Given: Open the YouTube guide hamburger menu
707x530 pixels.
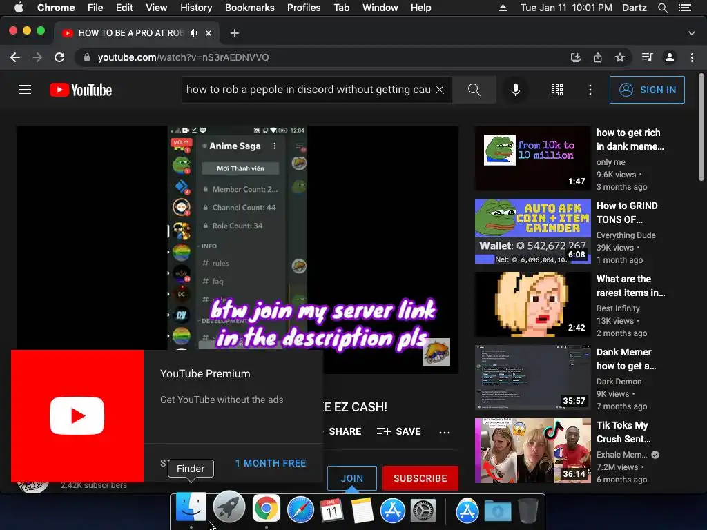Looking at the screenshot, I should pos(25,90).
